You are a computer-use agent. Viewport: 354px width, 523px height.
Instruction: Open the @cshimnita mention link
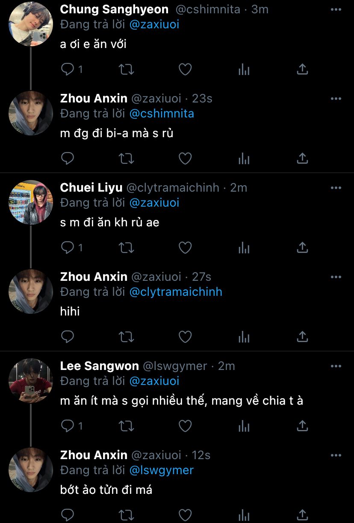coord(162,114)
